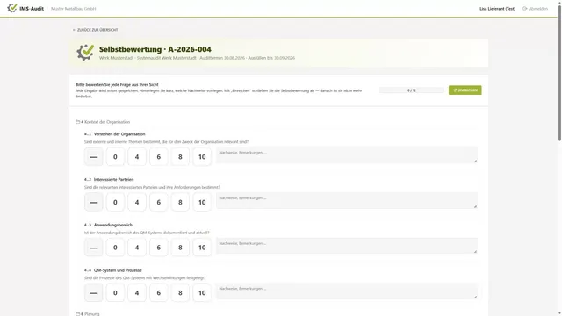Click folder icon of section 4 Kontext der Organisation
The width and height of the screenshot is (562, 316).
[x=78, y=122]
